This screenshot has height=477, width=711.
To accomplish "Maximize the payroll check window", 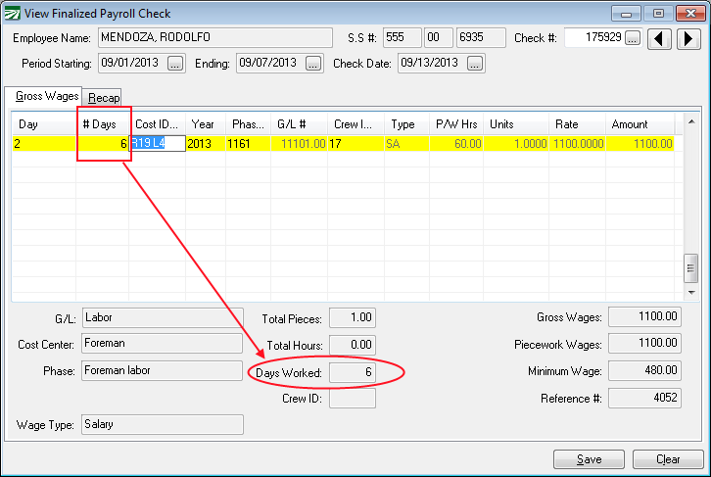I will [x=658, y=14].
